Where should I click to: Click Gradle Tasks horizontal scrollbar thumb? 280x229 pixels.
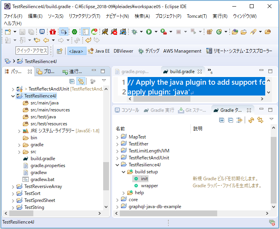point(168,213)
